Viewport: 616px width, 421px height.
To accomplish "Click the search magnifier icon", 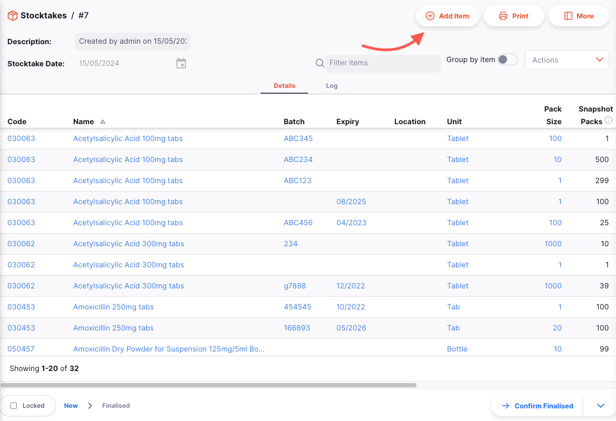I will [320, 63].
